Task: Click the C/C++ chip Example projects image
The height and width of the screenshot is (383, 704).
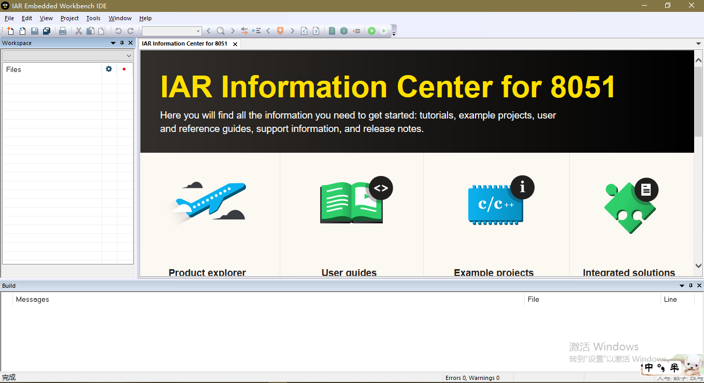Action: click(501, 200)
